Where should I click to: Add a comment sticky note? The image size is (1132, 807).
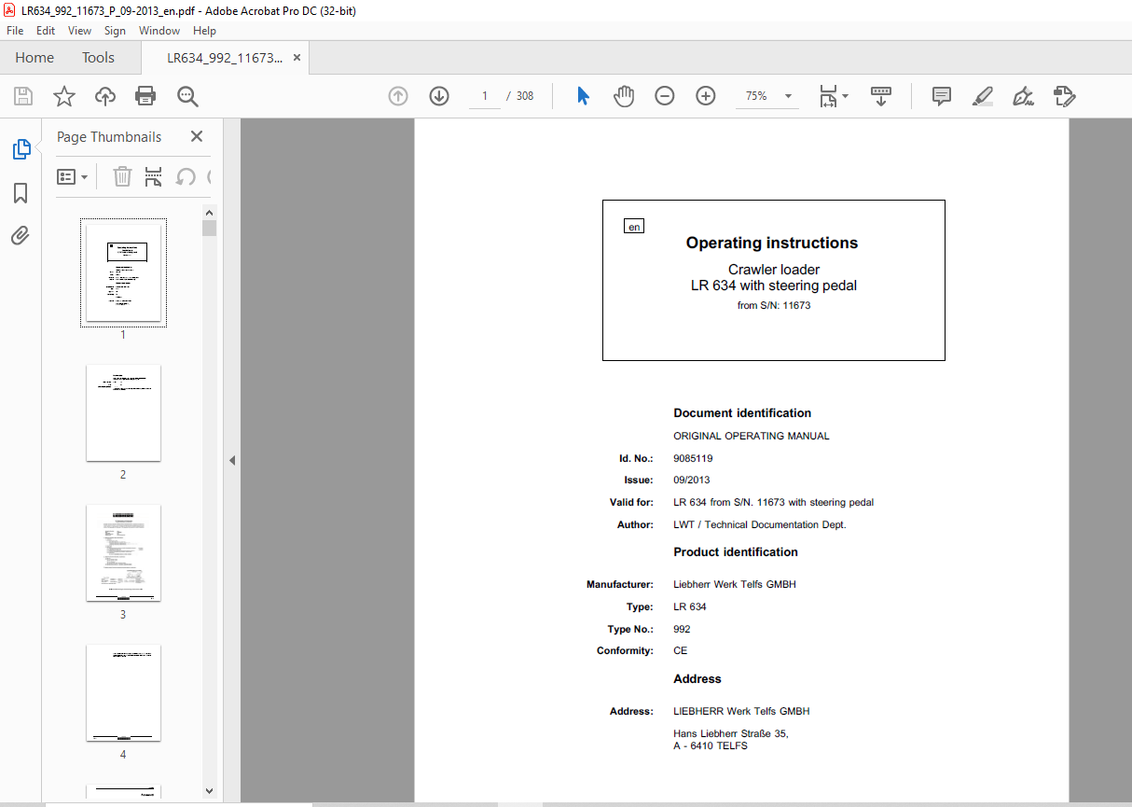[942, 96]
